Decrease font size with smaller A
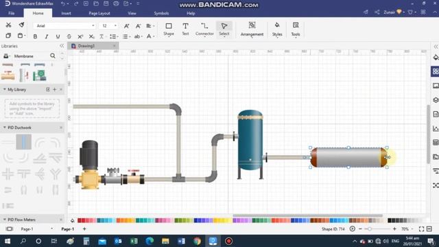This screenshot has height=247, width=439. pyautogui.click(x=138, y=26)
